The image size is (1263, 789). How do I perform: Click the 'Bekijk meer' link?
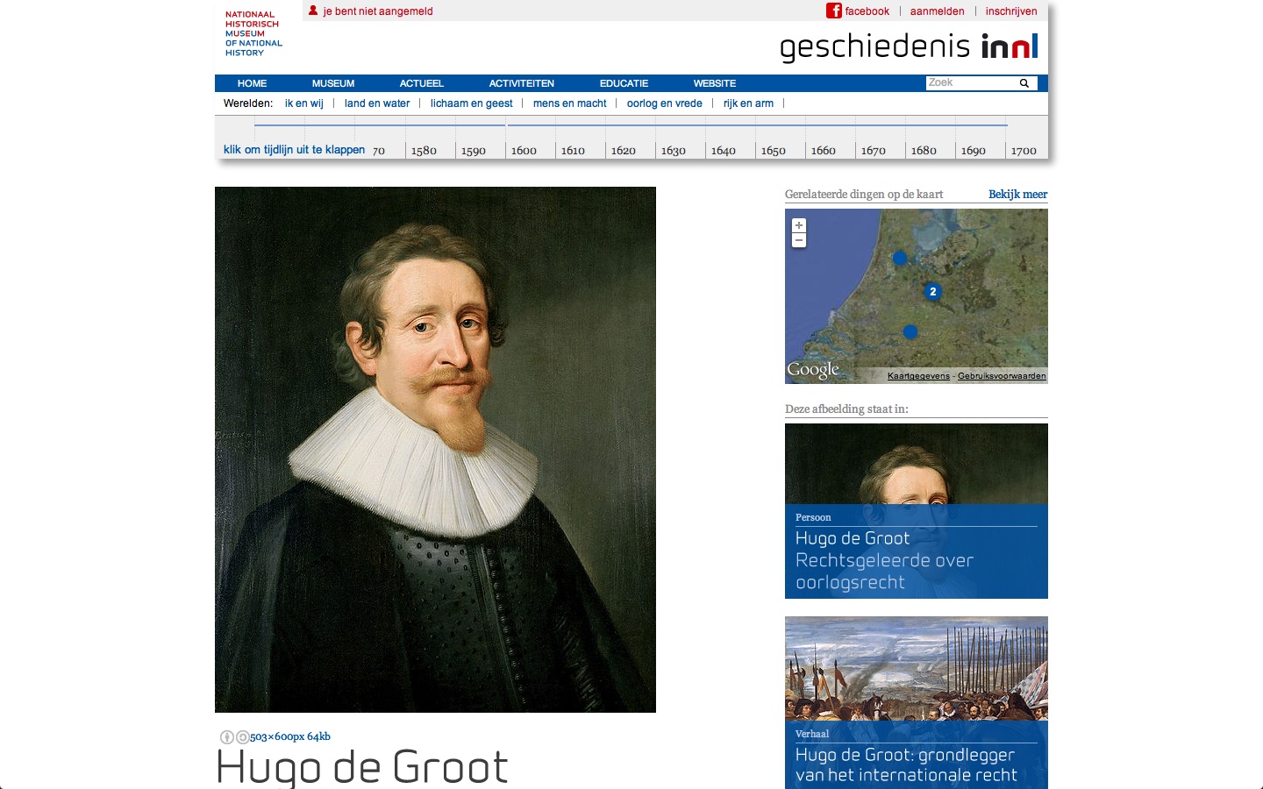[1017, 195]
